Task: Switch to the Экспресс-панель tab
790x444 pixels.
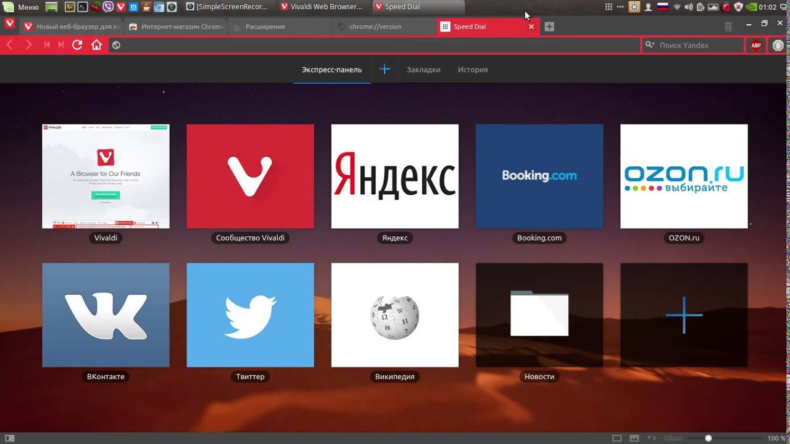Action: click(x=331, y=70)
